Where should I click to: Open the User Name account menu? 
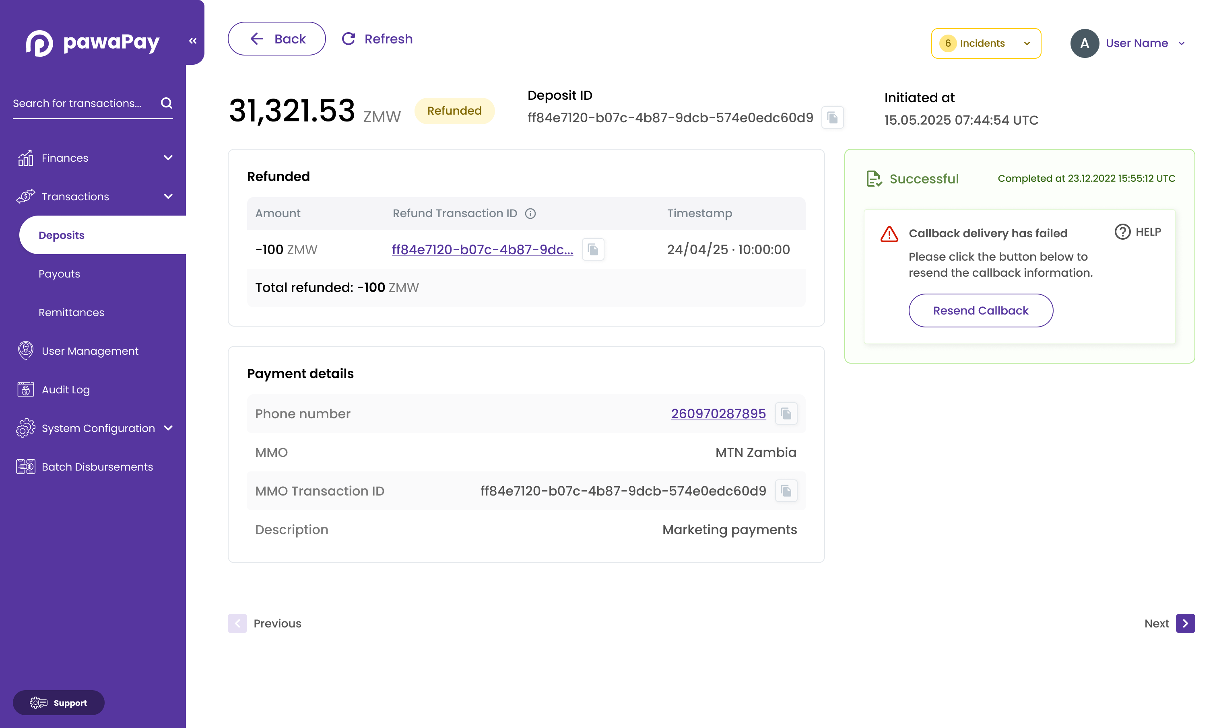(1136, 43)
